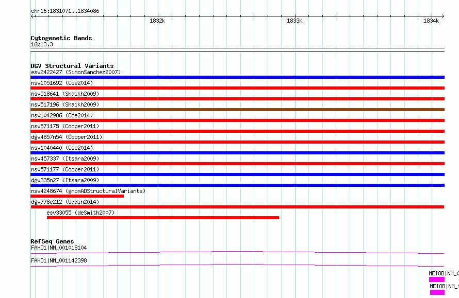This screenshot has width=459, height=298.
Task: Open dgv4857n54 (Cooper2011) label
Action: 67,137
